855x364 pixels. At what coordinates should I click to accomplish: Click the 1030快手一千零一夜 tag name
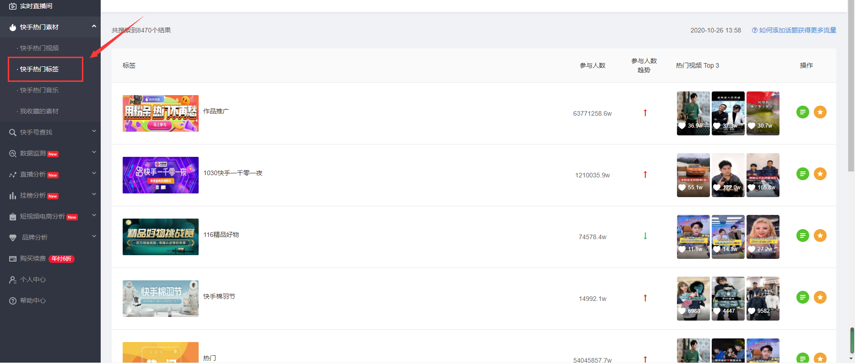[233, 173]
